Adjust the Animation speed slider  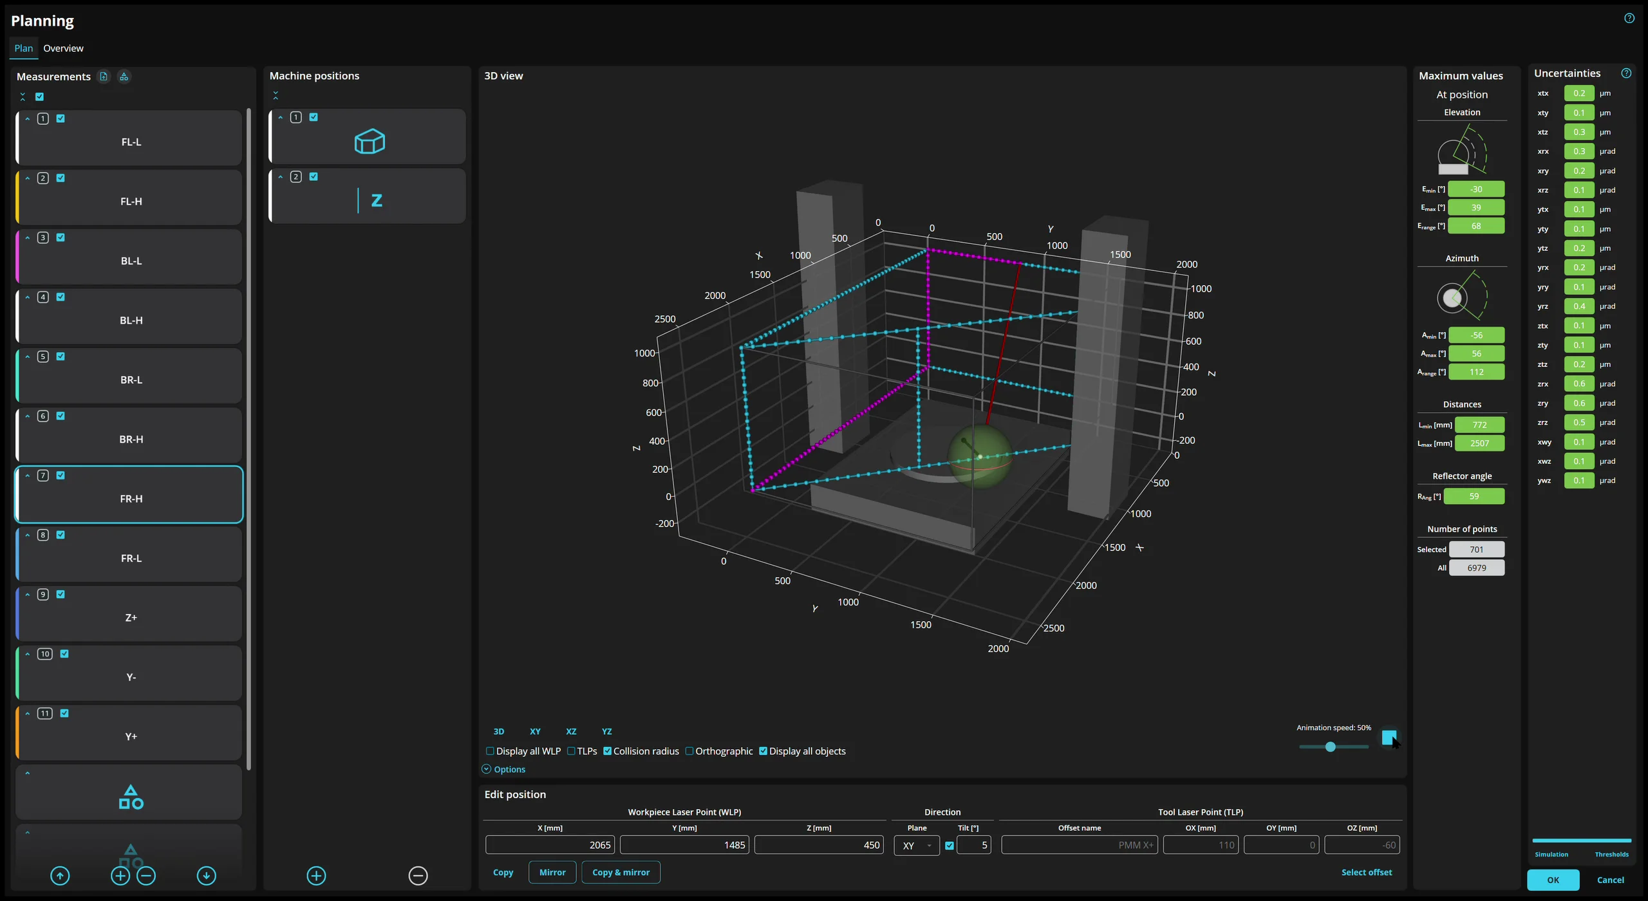coord(1330,747)
